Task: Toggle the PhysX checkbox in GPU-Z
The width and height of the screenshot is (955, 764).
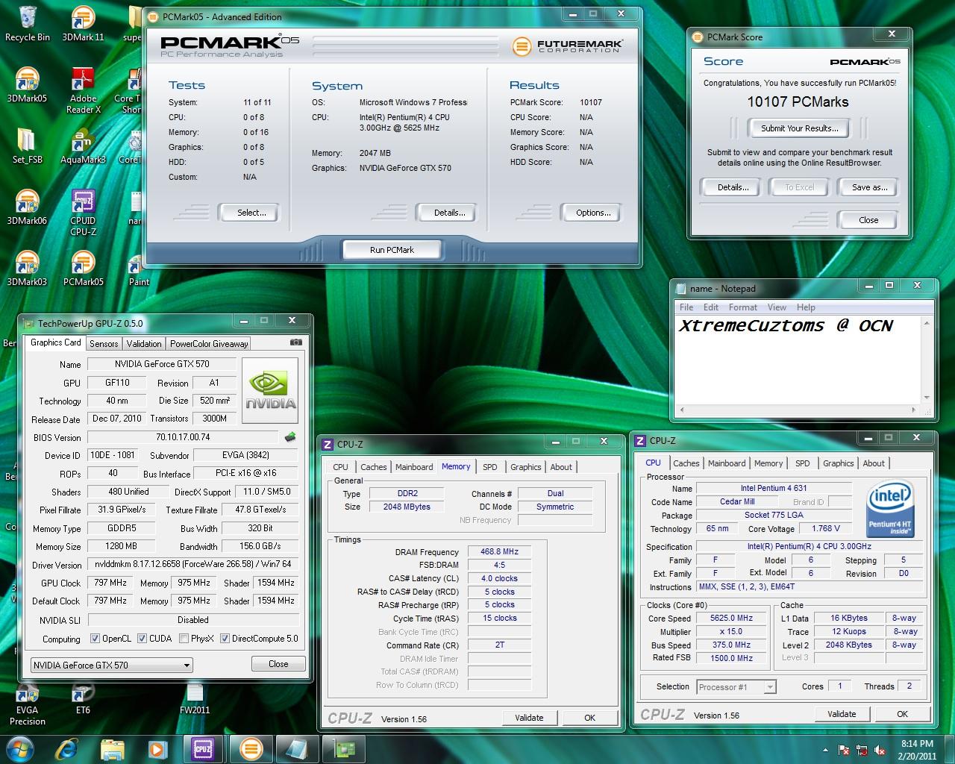Action: click(x=184, y=639)
